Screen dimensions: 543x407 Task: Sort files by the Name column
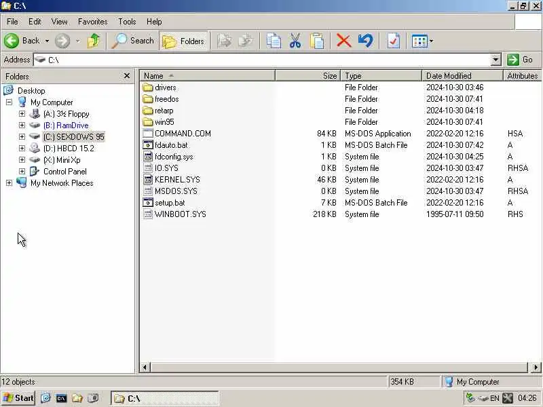click(208, 76)
